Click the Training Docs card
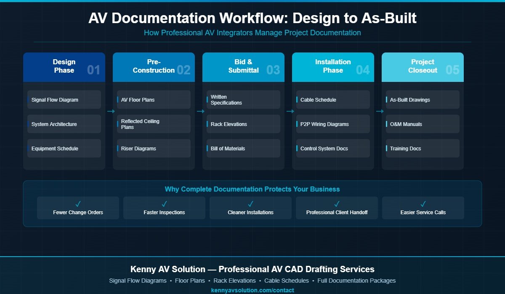Viewport: 505px width, 294px height. pyautogui.click(x=423, y=148)
